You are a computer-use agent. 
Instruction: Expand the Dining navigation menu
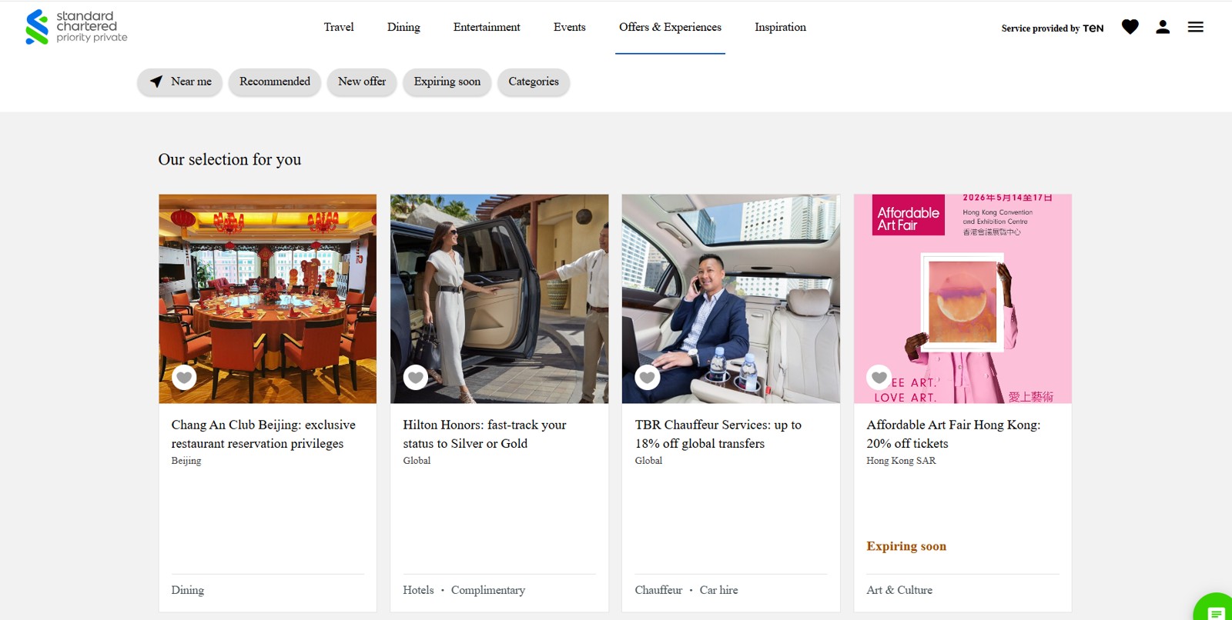(x=403, y=27)
